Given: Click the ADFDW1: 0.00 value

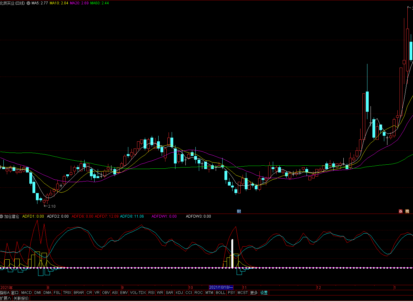Looking at the screenshot, I should point(164,216).
